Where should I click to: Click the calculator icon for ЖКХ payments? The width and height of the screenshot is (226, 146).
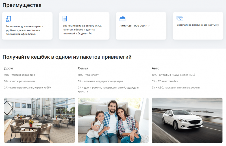[x=65, y=19]
